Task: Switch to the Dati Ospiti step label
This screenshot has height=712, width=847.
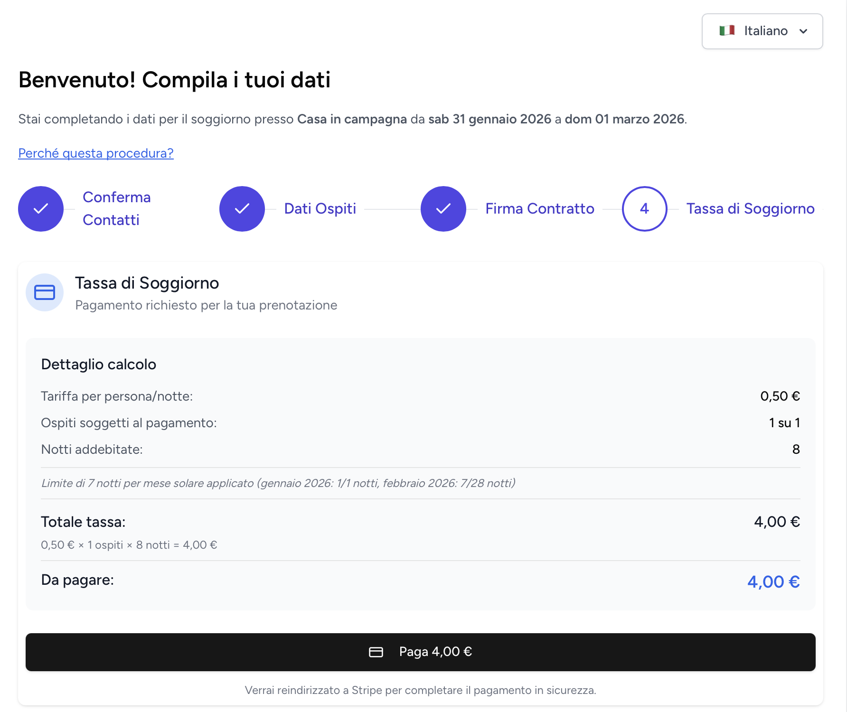Action: (x=320, y=209)
